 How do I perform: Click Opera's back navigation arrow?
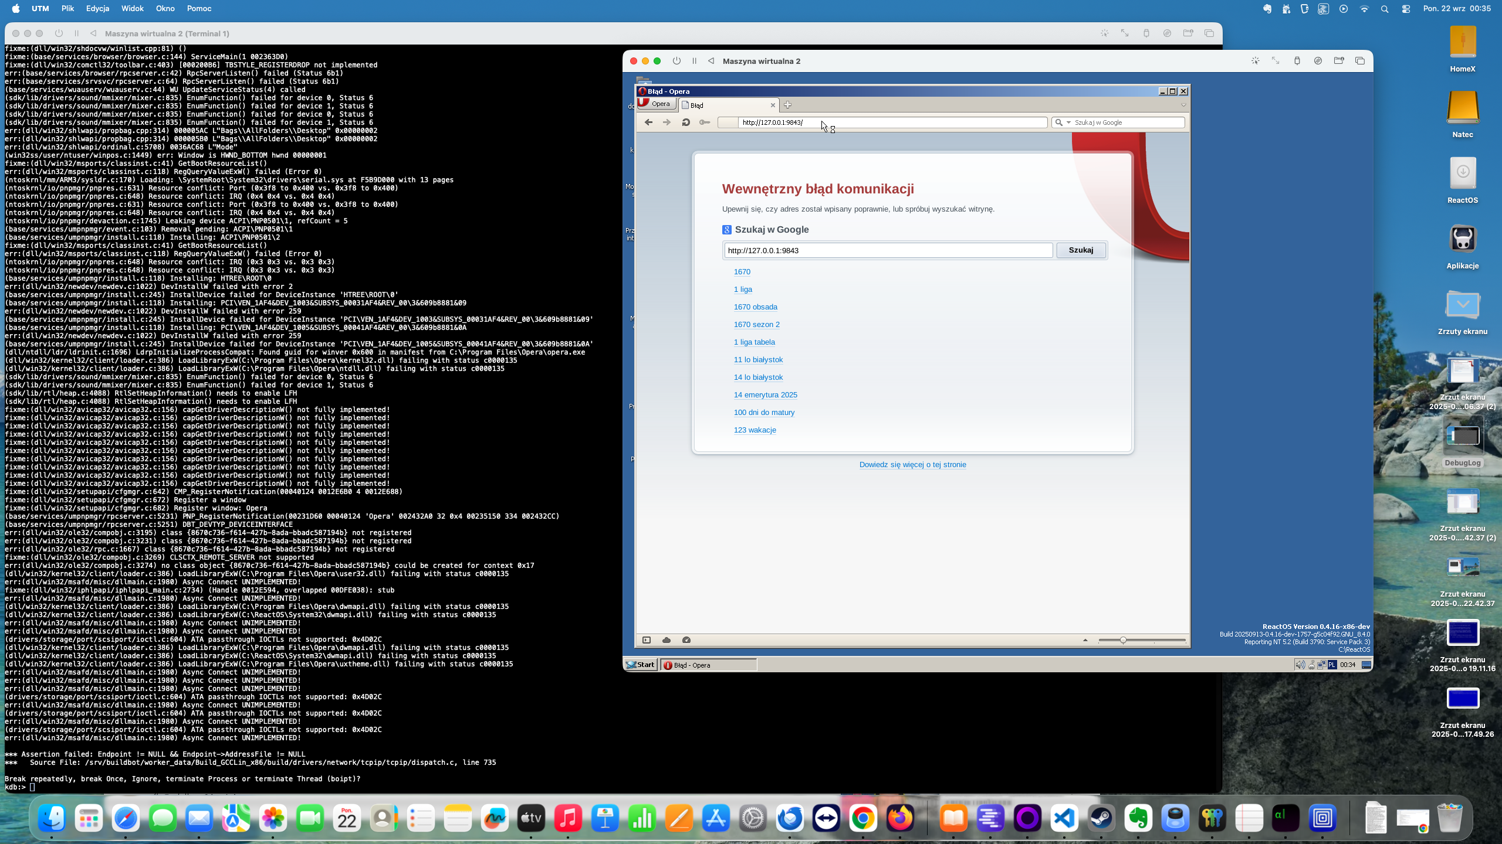point(648,122)
